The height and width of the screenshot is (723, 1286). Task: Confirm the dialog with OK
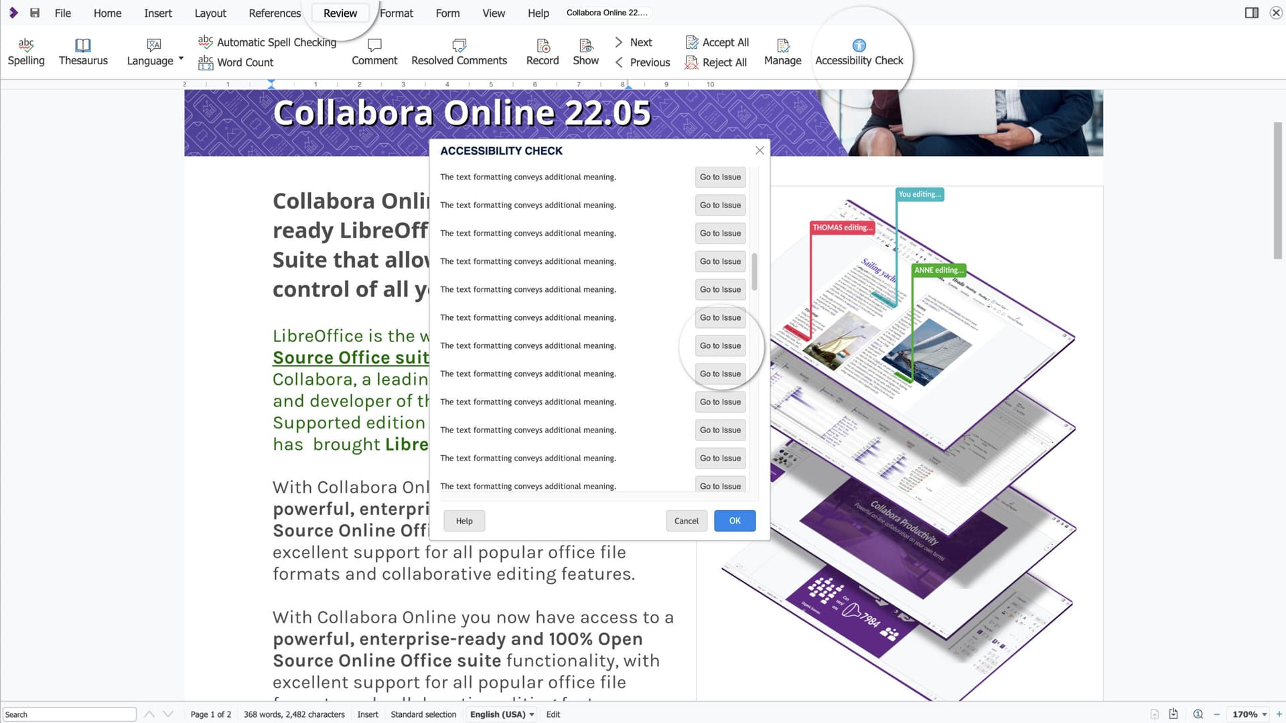coord(735,521)
